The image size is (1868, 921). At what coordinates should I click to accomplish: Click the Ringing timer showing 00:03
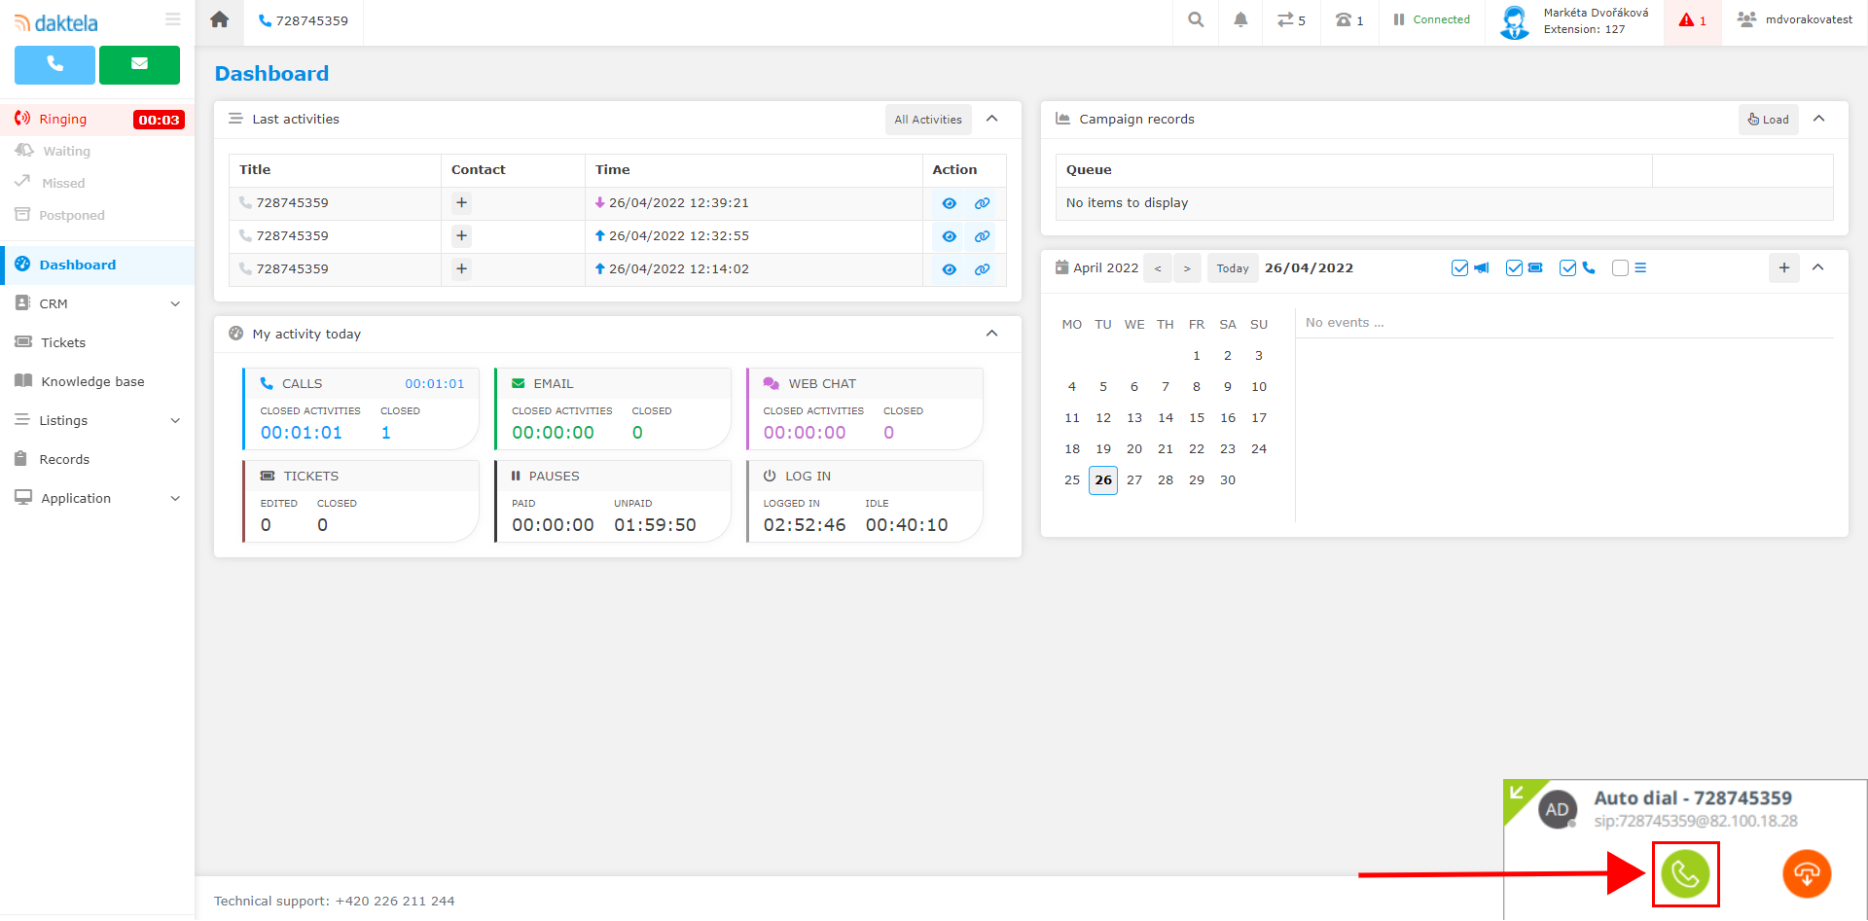[159, 119]
